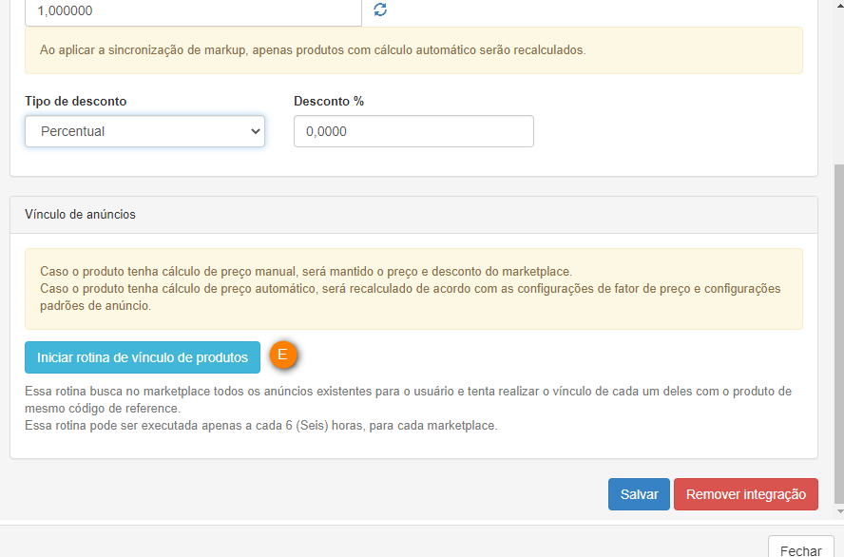Click the Desconto % label

(329, 101)
